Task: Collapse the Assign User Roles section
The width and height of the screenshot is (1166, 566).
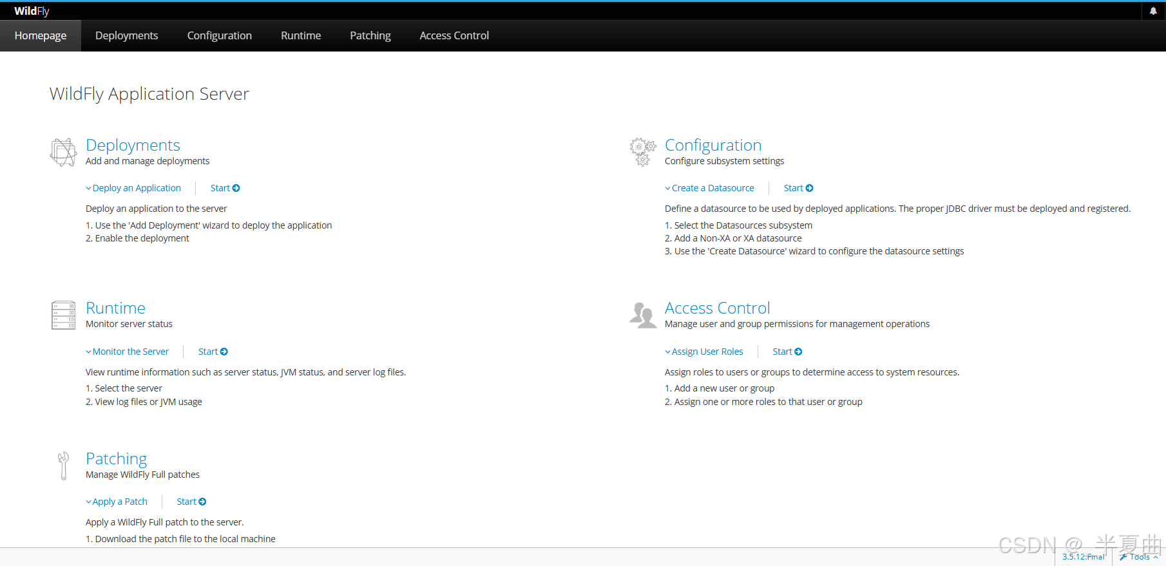Action: pyautogui.click(x=704, y=352)
